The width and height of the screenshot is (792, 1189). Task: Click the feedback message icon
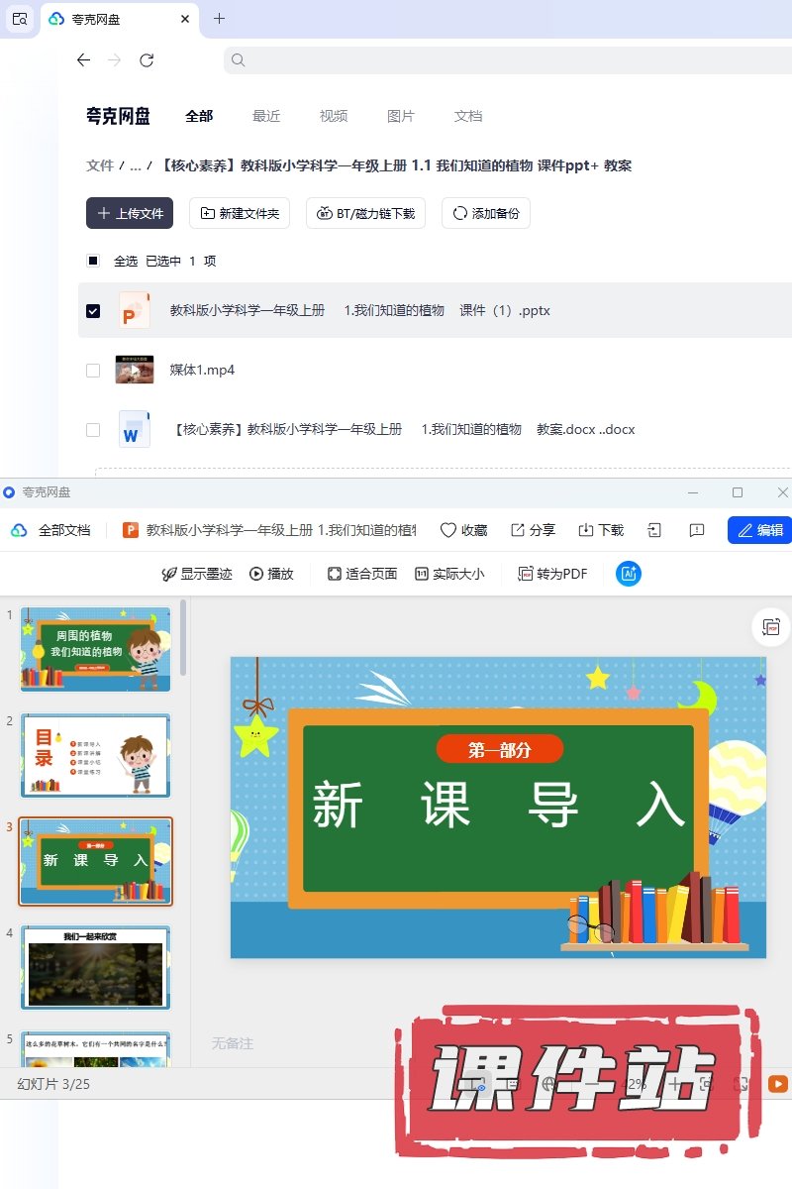click(x=697, y=530)
